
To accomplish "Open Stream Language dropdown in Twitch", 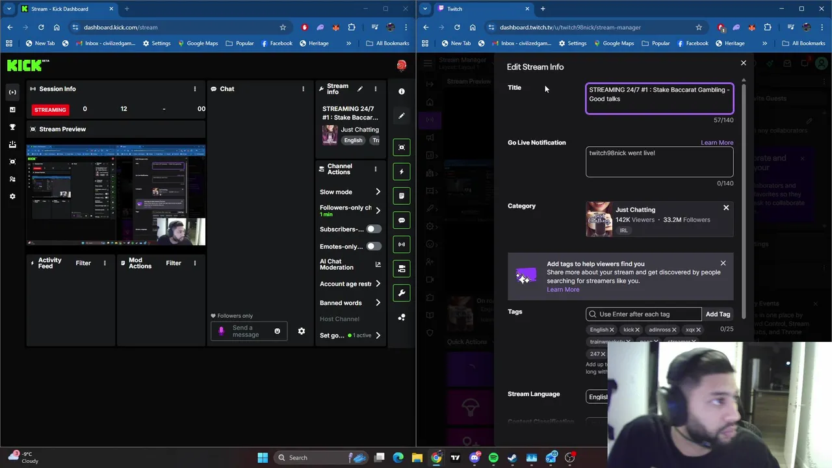I will pos(597,396).
